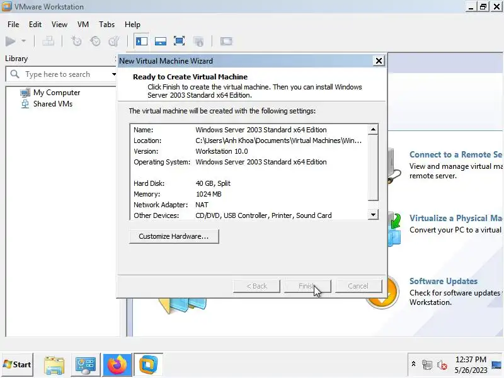Click the library search field

point(61,74)
